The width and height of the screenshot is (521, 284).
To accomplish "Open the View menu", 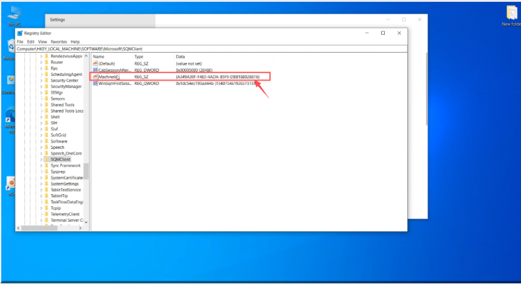I will 43,42.
